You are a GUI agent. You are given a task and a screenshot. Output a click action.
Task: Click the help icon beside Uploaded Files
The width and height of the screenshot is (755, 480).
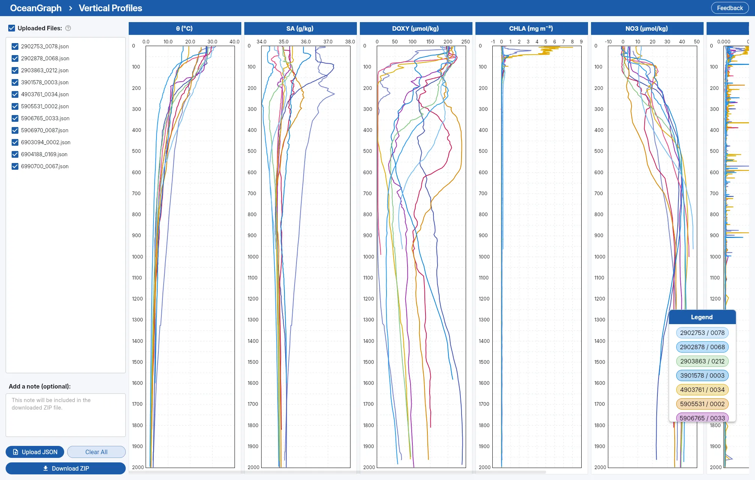[x=68, y=28]
